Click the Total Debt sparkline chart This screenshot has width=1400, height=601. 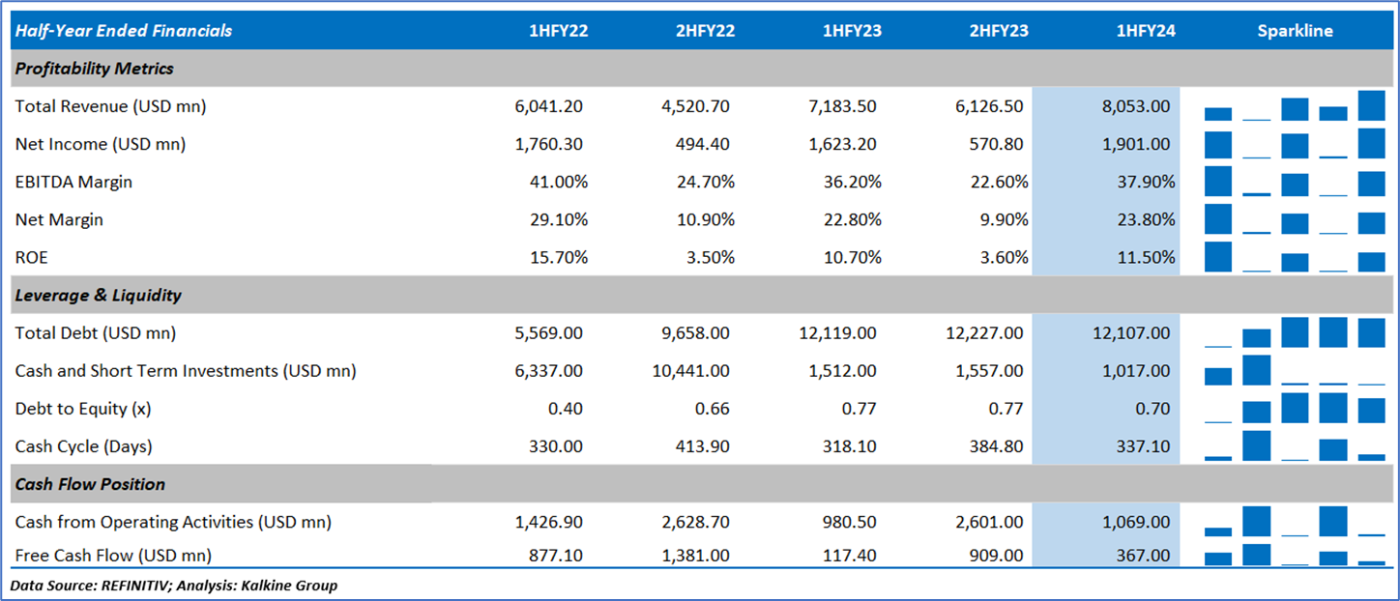click(x=1295, y=332)
